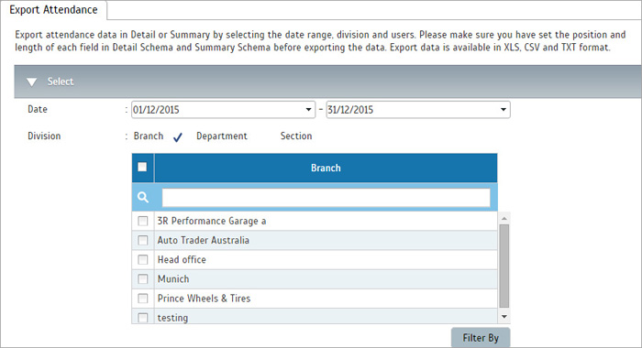Check the testing branch checkbox
642x348 pixels.
pos(142,318)
